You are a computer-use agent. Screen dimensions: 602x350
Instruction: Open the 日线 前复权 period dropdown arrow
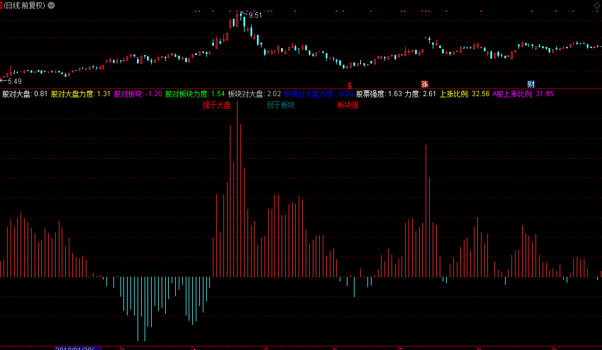(x=51, y=5)
